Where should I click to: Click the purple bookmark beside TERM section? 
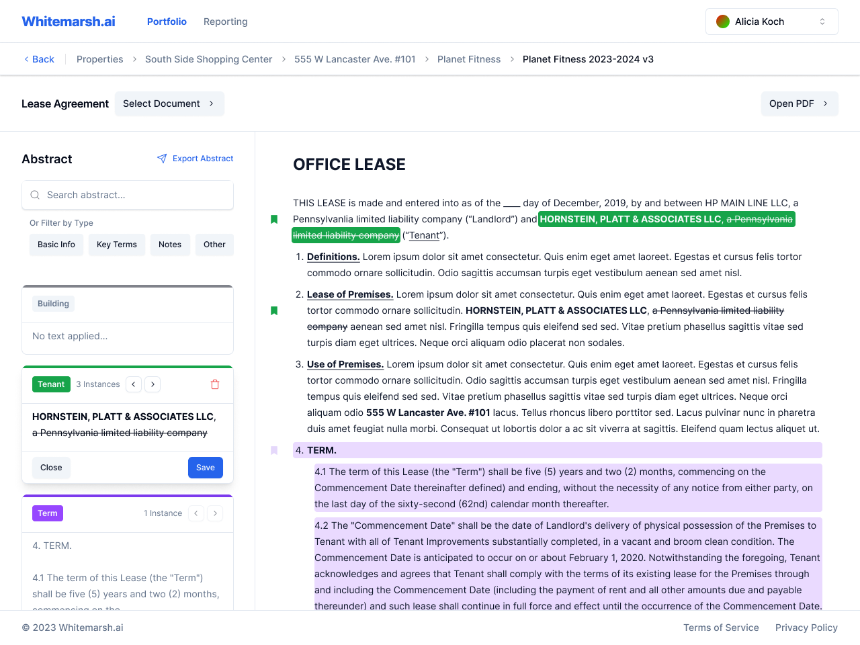[274, 450]
